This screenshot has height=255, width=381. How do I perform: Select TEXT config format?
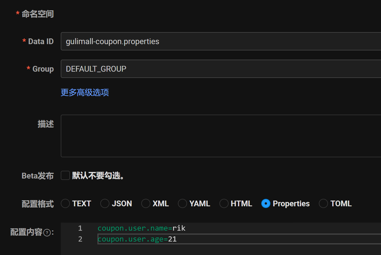65,203
